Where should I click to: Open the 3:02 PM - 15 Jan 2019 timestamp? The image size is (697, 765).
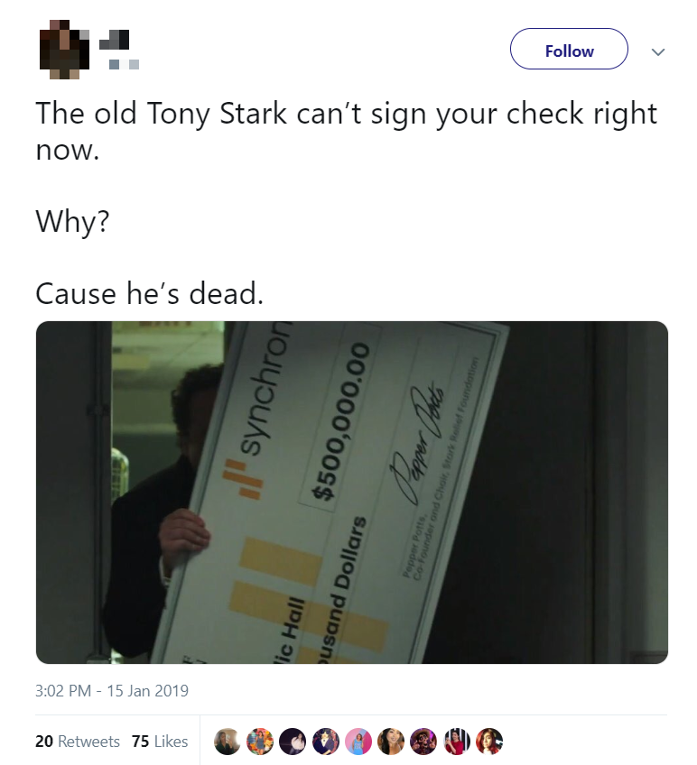[112, 691]
